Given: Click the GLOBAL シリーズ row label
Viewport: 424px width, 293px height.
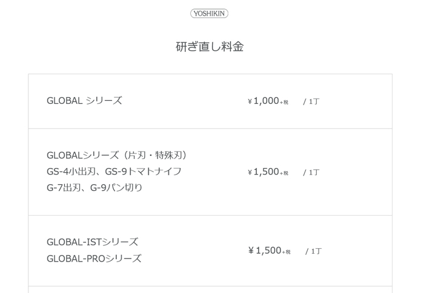Looking at the screenshot, I should click(84, 101).
